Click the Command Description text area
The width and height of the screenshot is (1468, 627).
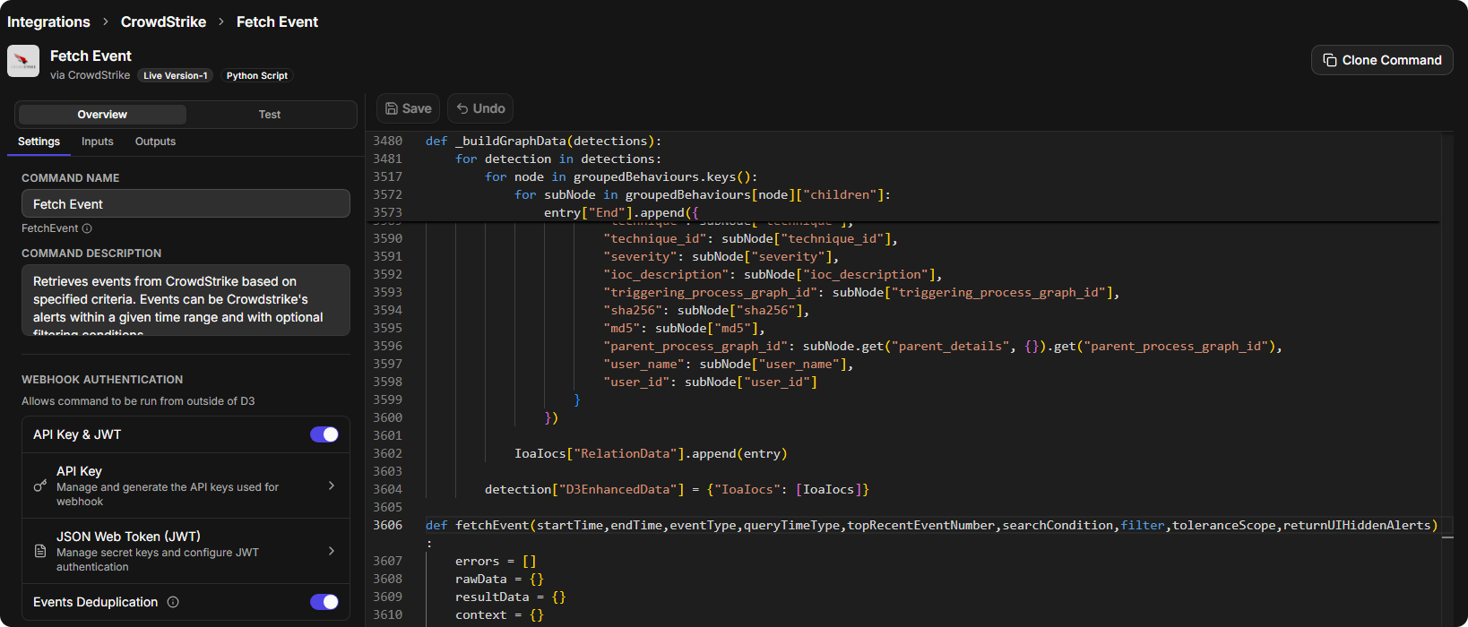coord(186,300)
